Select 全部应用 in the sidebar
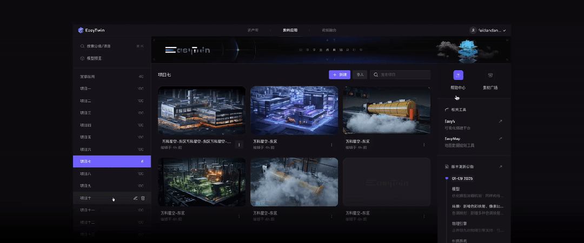The width and height of the screenshot is (584, 243). click(x=112, y=77)
